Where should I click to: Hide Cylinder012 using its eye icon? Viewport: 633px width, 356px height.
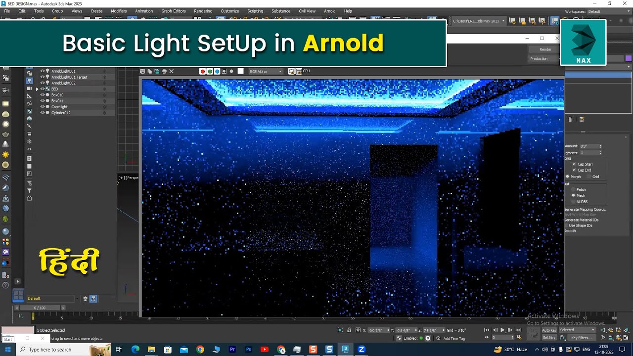pos(43,113)
